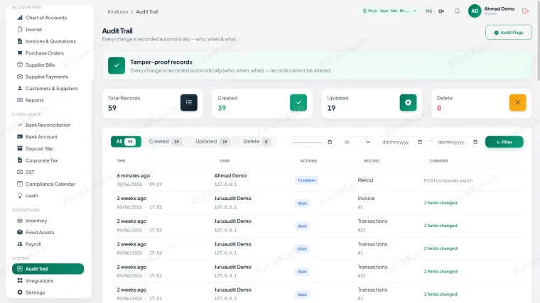Open Invoices & Quotations icon
Image resolution: width=540 pixels, height=303 pixels.
pos(20,41)
